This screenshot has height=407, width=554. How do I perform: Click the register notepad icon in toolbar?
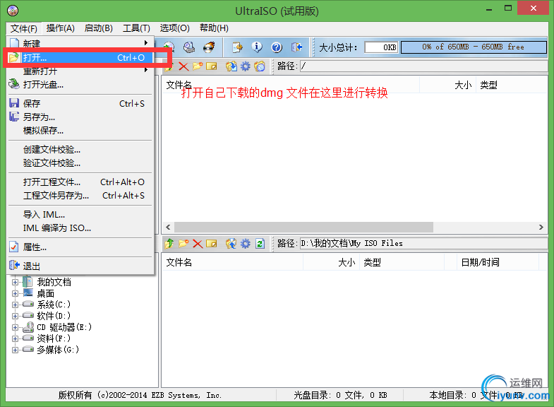coord(237,47)
